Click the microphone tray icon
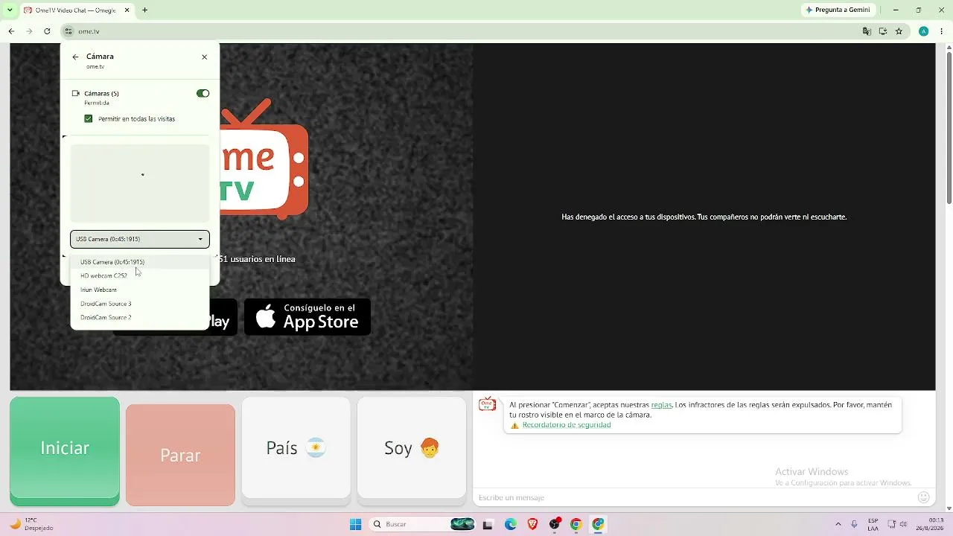Image resolution: width=953 pixels, height=536 pixels. (854, 524)
